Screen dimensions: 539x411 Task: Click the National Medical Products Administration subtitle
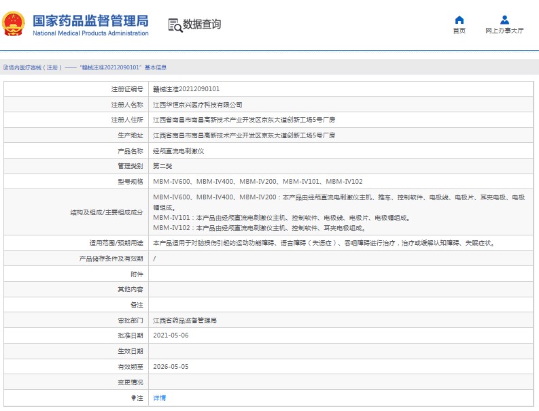[91, 33]
